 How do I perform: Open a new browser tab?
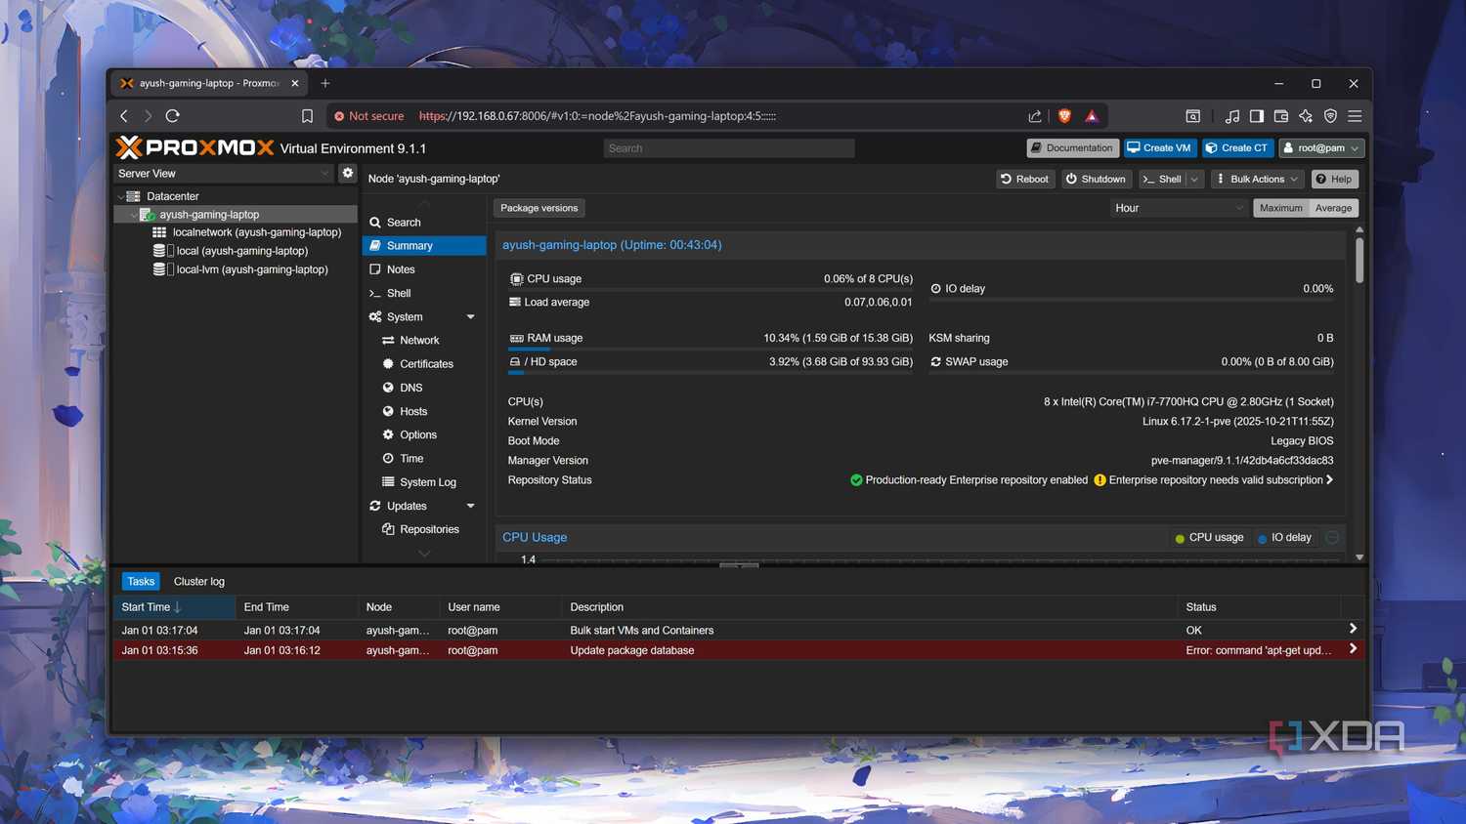325,83
